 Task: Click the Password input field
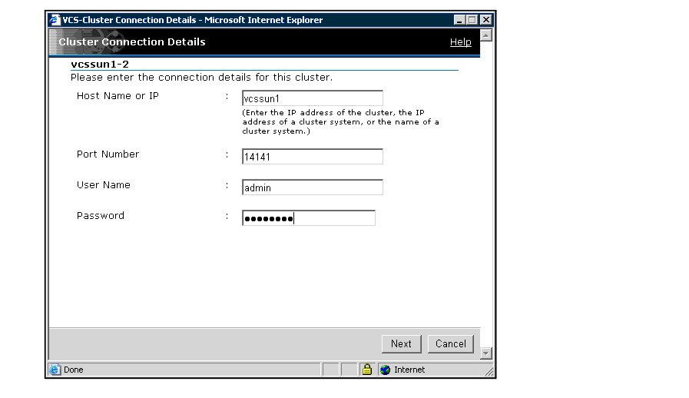(x=308, y=218)
